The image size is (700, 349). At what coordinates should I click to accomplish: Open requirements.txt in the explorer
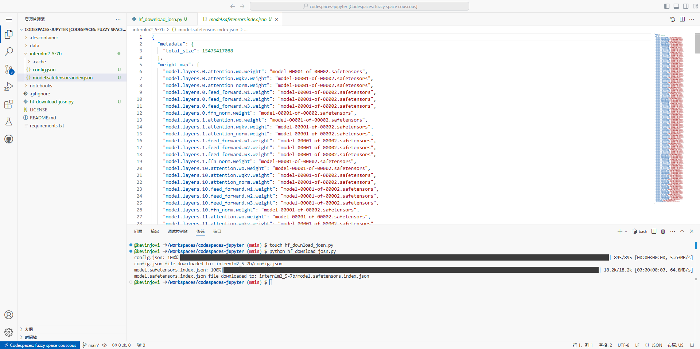[47, 126]
